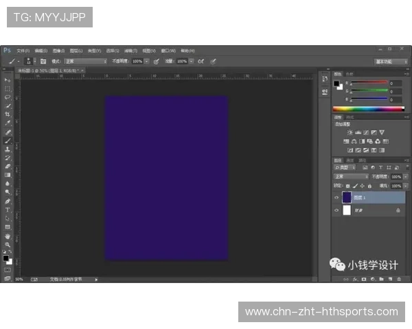Select the Brush tool in toolbox
Viewport: 412px width, 329px height.
point(8,141)
